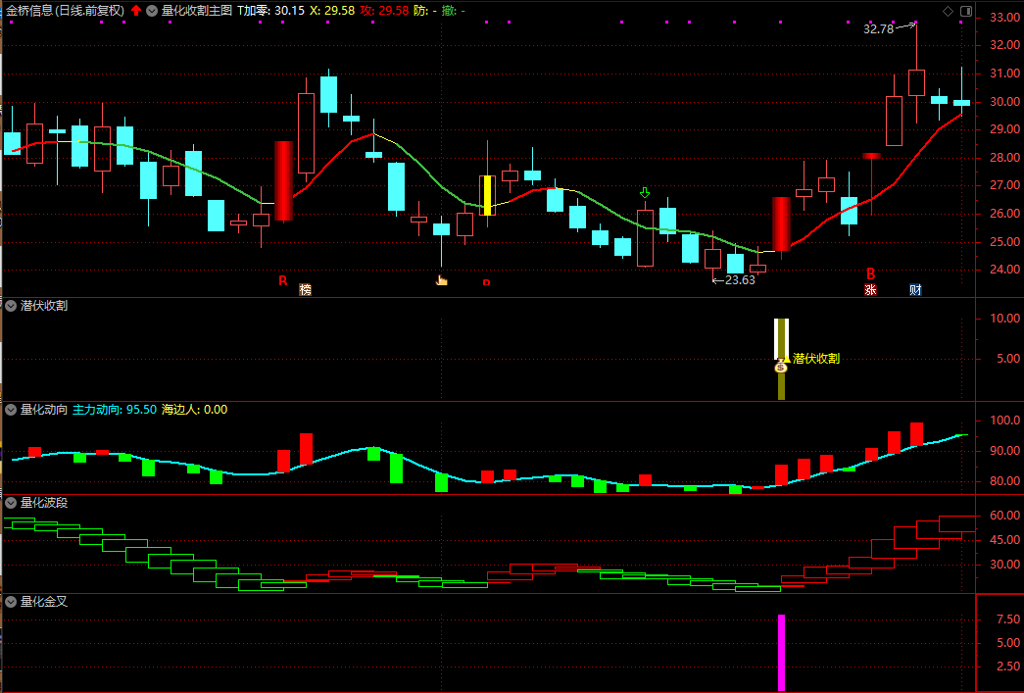The width and height of the screenshot is (1024, 693).
Task: Open the 量化收割主图 indicator dropdown
Action: 152,11
